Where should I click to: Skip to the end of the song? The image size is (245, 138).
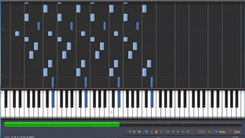(x=188, y=132)
